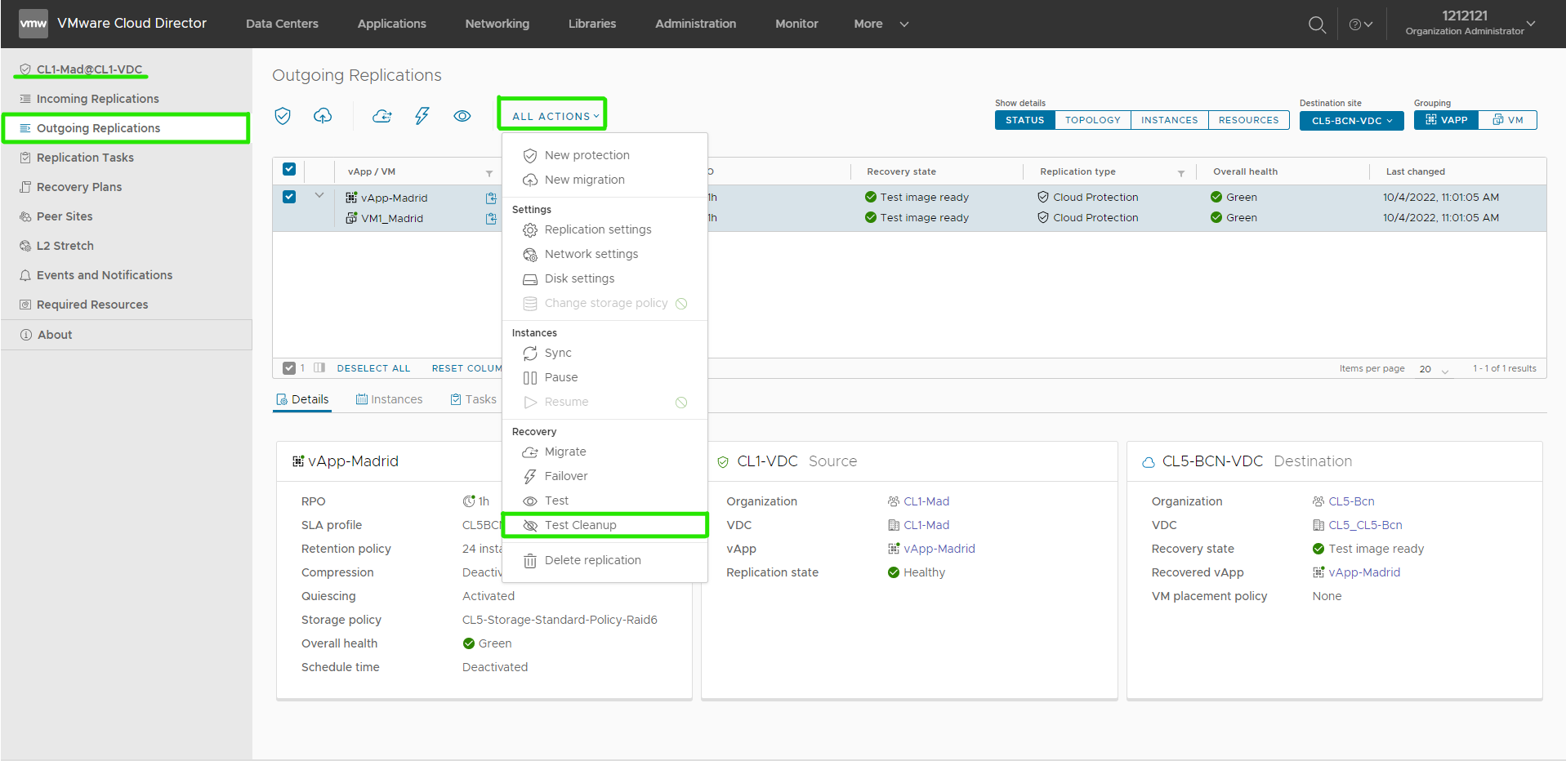Screen dimensions: 1566x761
Task: Click the Test eye toolbar icon
Action: (x=462, y=116)
